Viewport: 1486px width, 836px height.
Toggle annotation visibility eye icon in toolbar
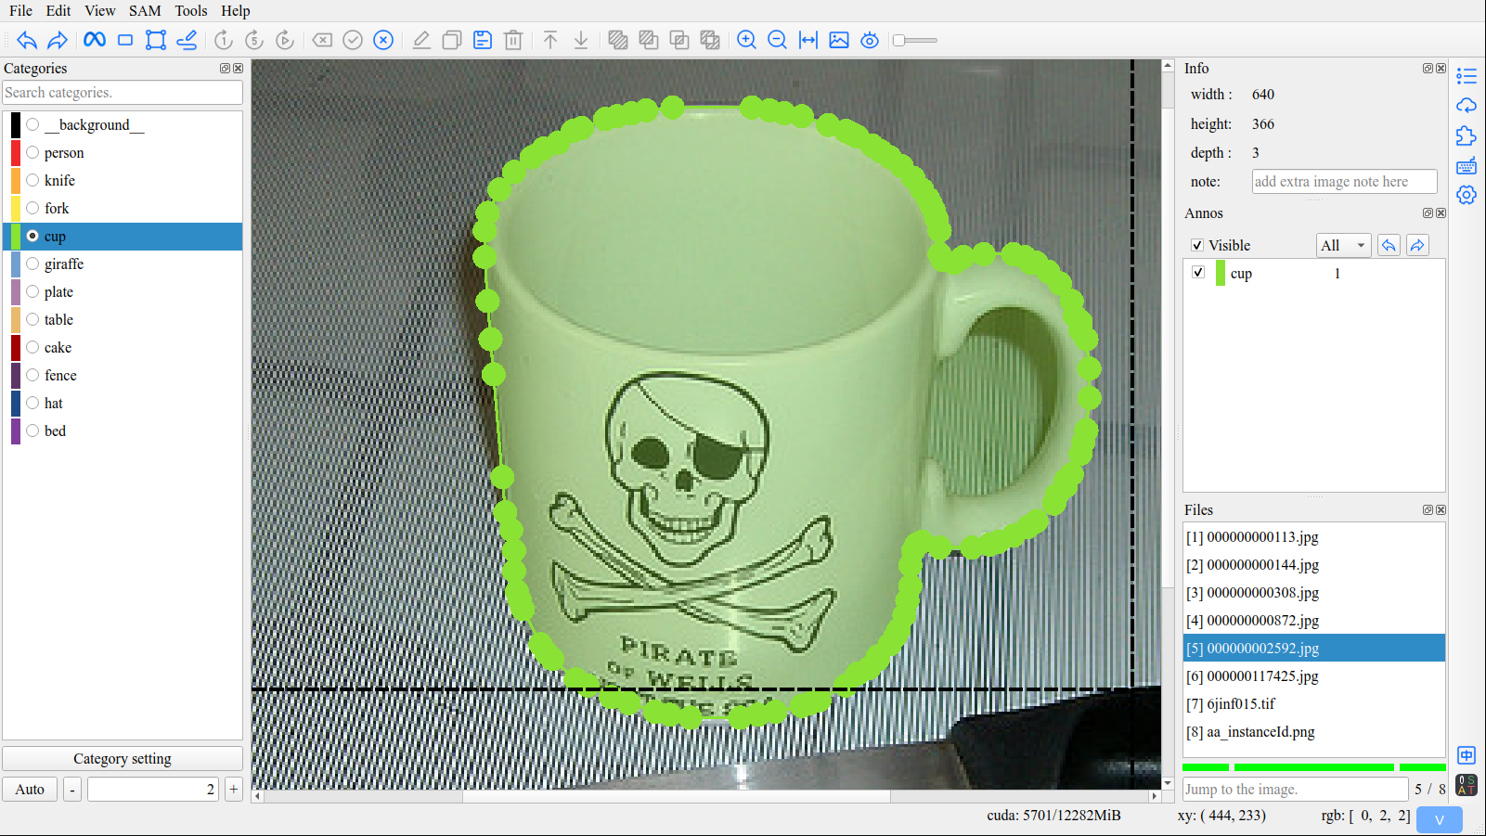(x=870, y=40)
